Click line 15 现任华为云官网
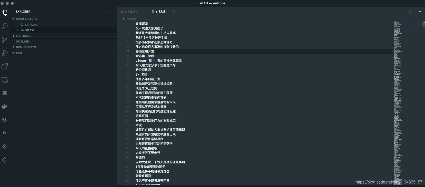The image size is (425, 187). click(146, 88)
